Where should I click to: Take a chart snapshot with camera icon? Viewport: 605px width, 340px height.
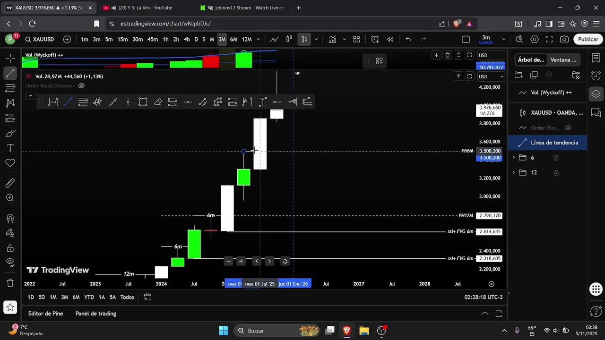pyautogui.click(x=564, y=39)
